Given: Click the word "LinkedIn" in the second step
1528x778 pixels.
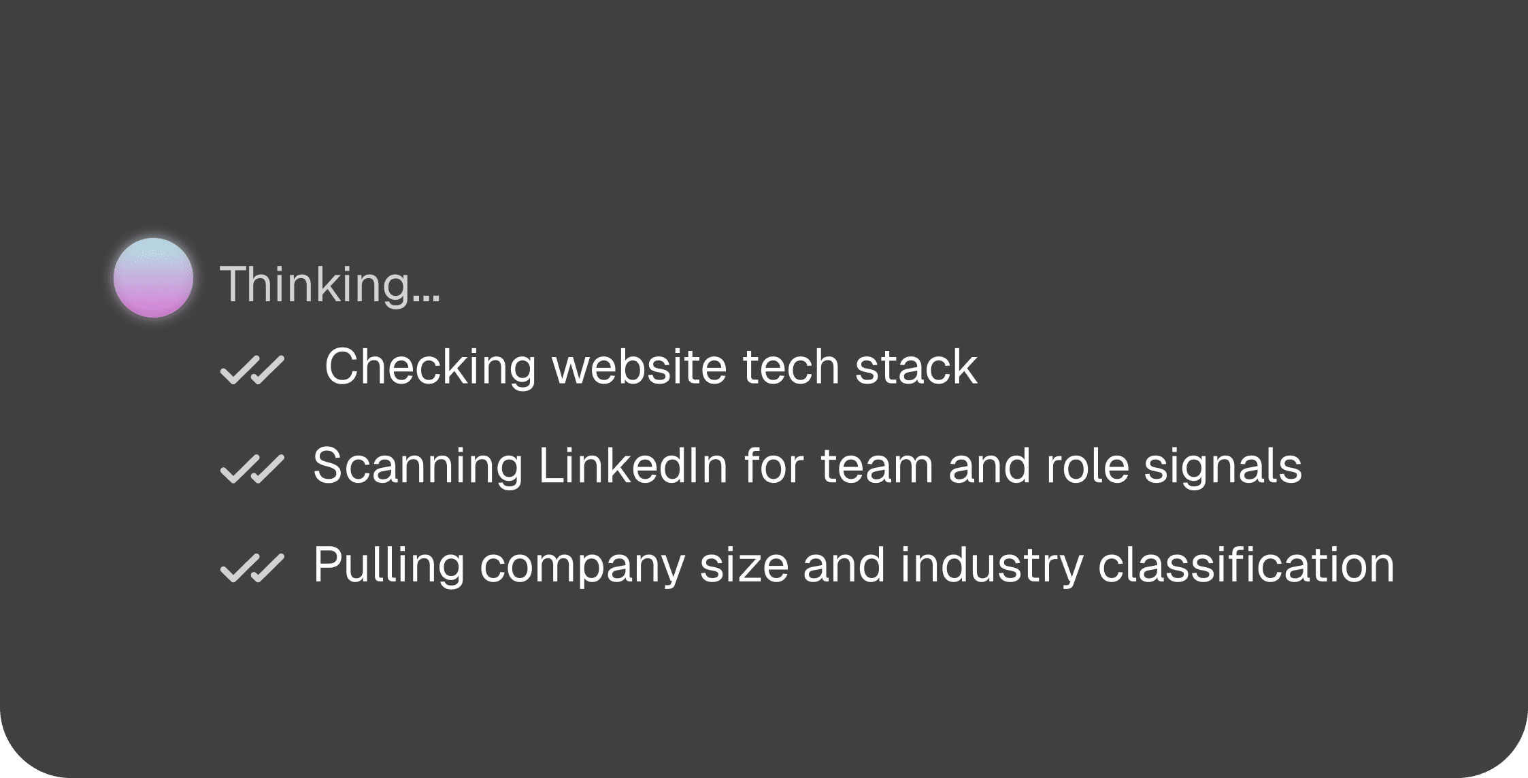Looking at the screenshot, I should coord(633,467).
